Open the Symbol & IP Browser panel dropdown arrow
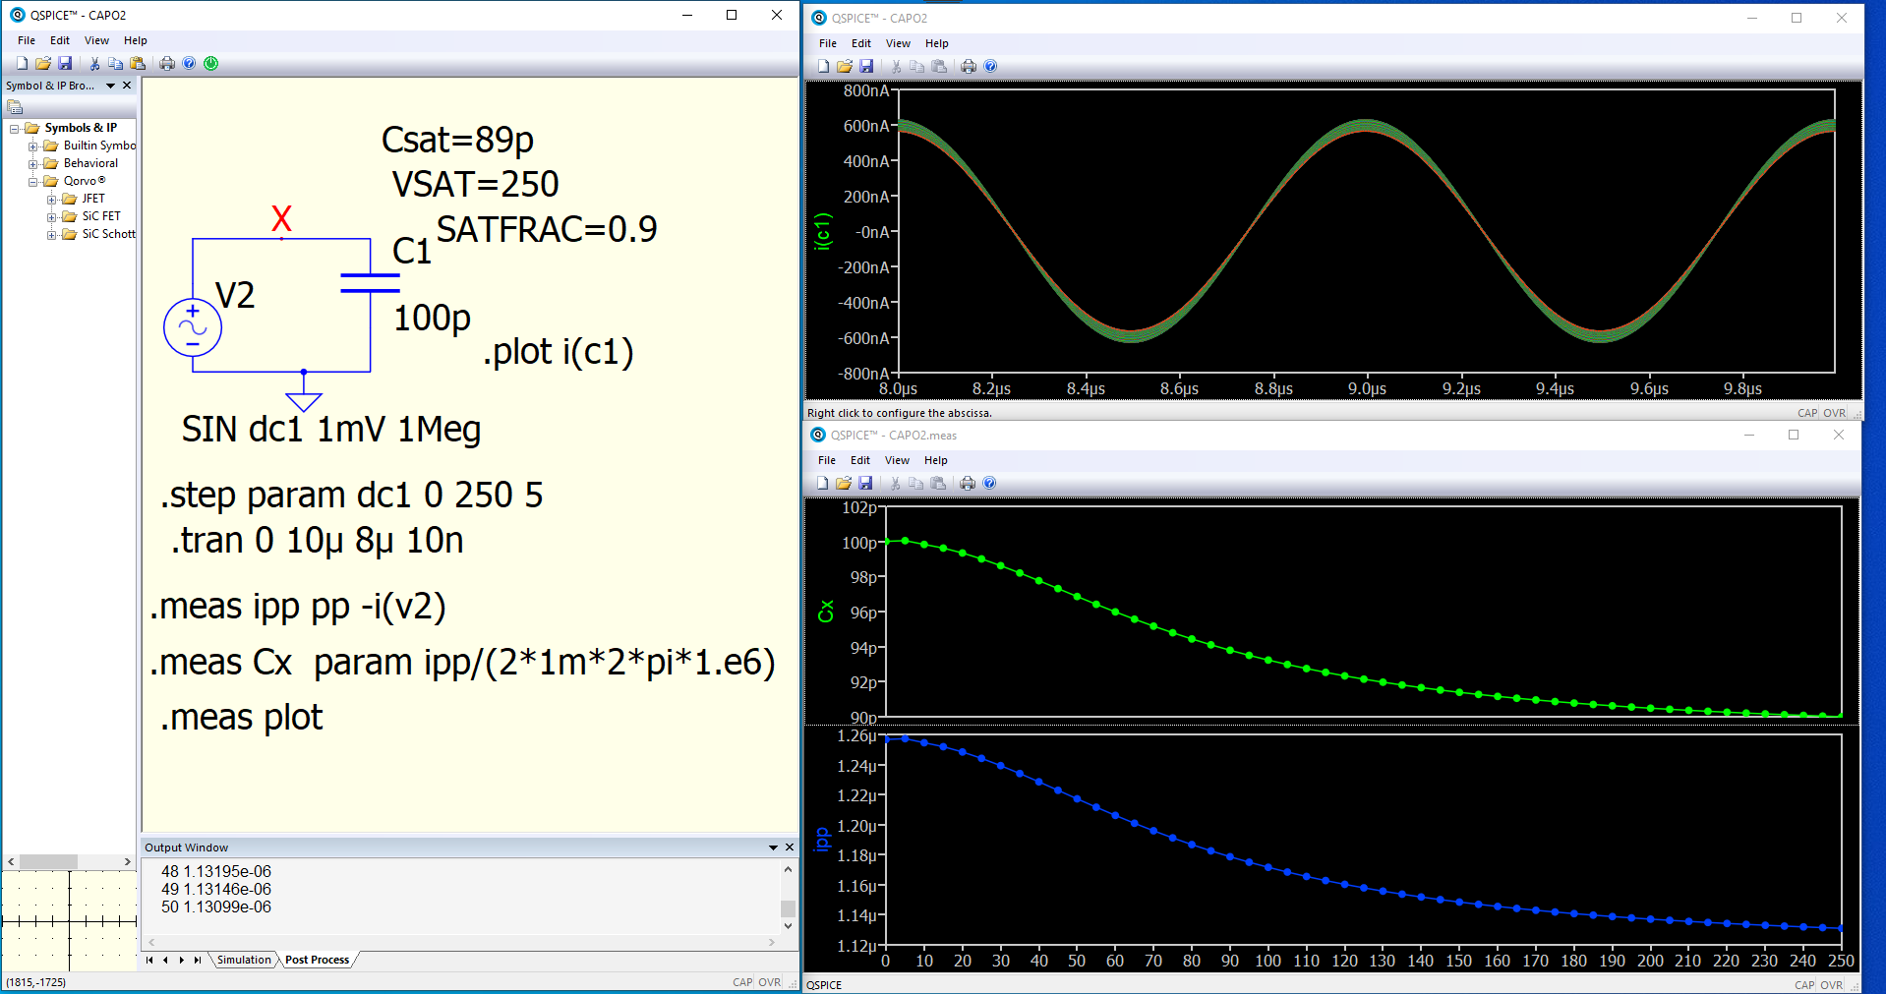Screen dimensions: 1886x994 click(111, 86)
